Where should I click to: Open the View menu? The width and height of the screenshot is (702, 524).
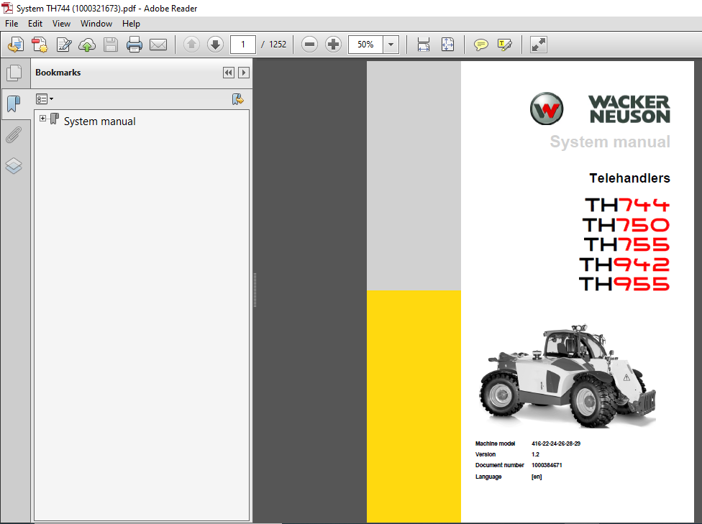(61, 24)
